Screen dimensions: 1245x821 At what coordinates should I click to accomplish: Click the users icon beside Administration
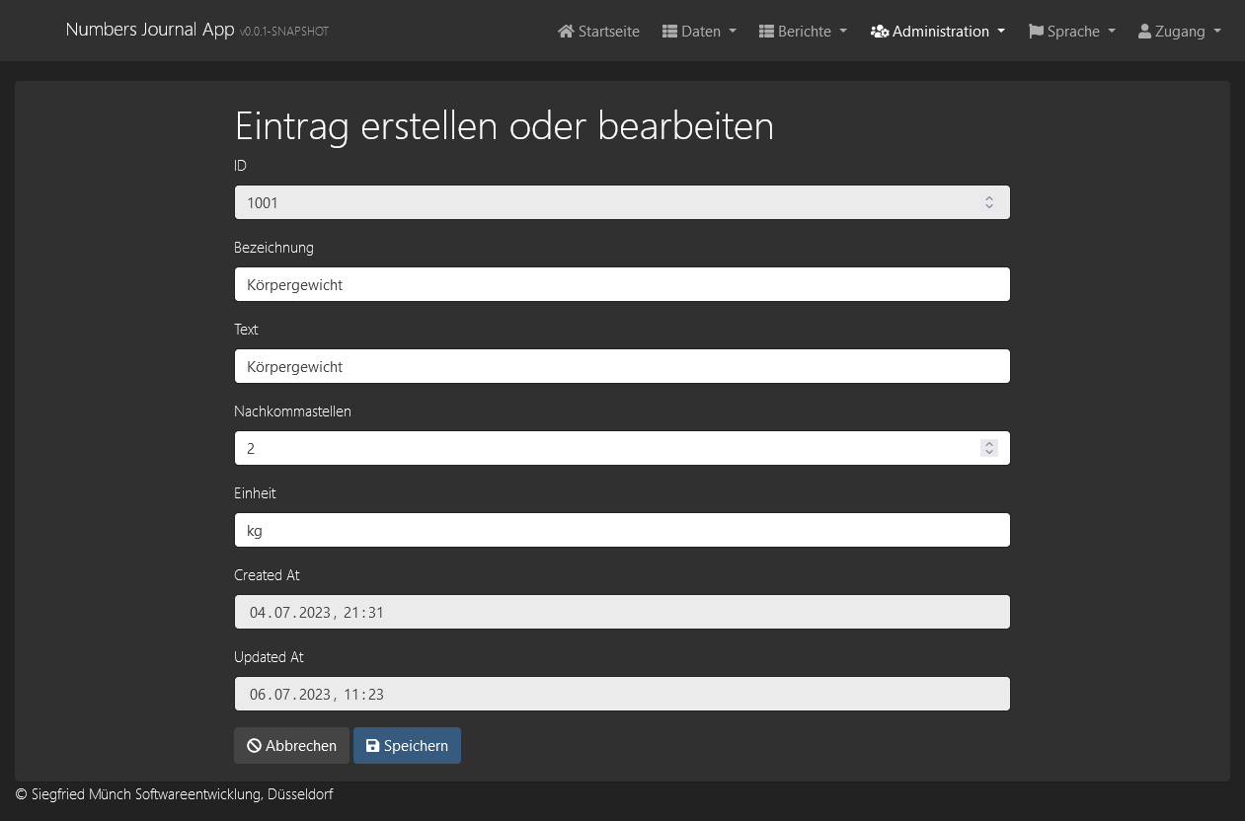click(880, 32)
